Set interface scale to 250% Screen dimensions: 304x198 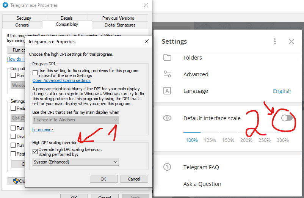pos(265,140)
